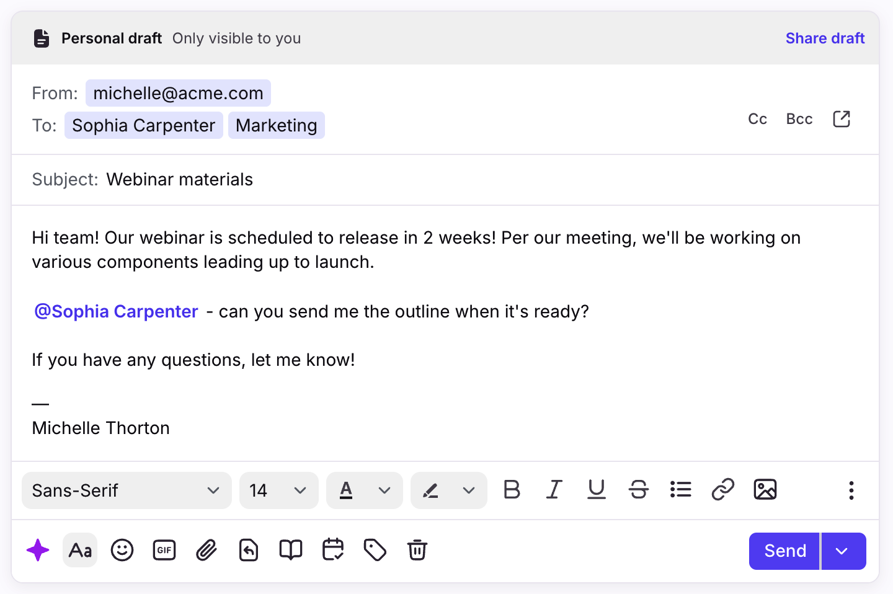Discard the draft with the trash icon
The height and width of the screenshot is (594, 893).
(417, 550)
